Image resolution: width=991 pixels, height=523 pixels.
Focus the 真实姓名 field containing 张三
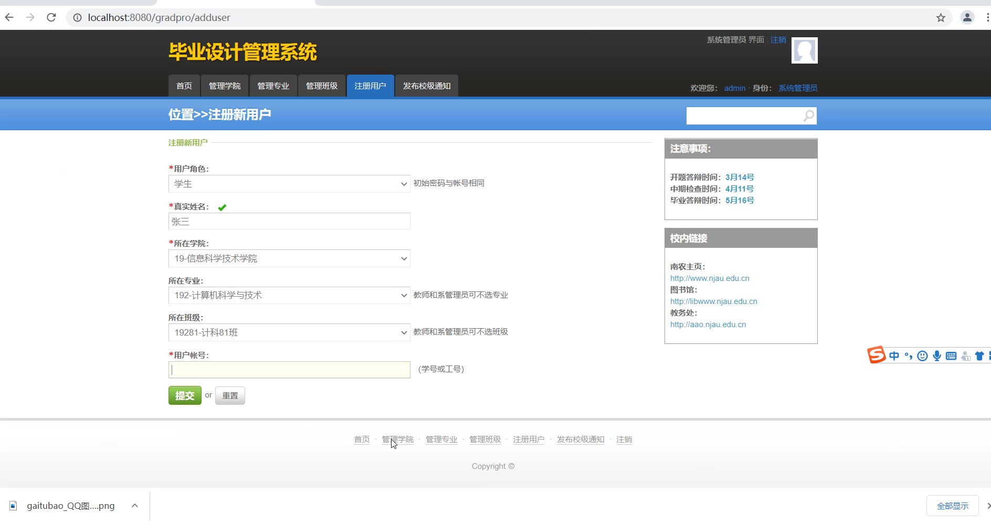289,221
